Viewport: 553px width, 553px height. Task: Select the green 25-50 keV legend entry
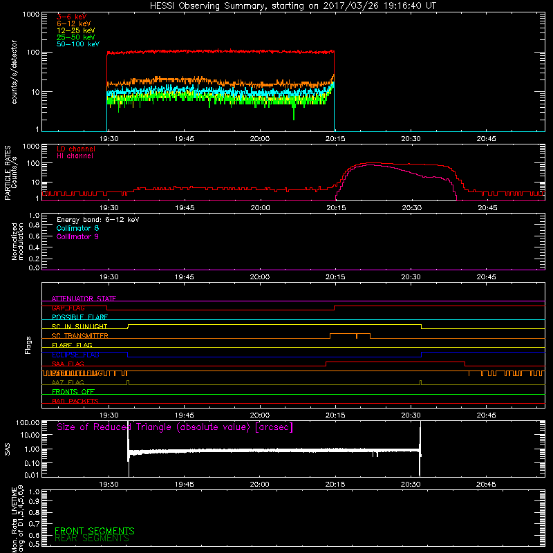75,37
